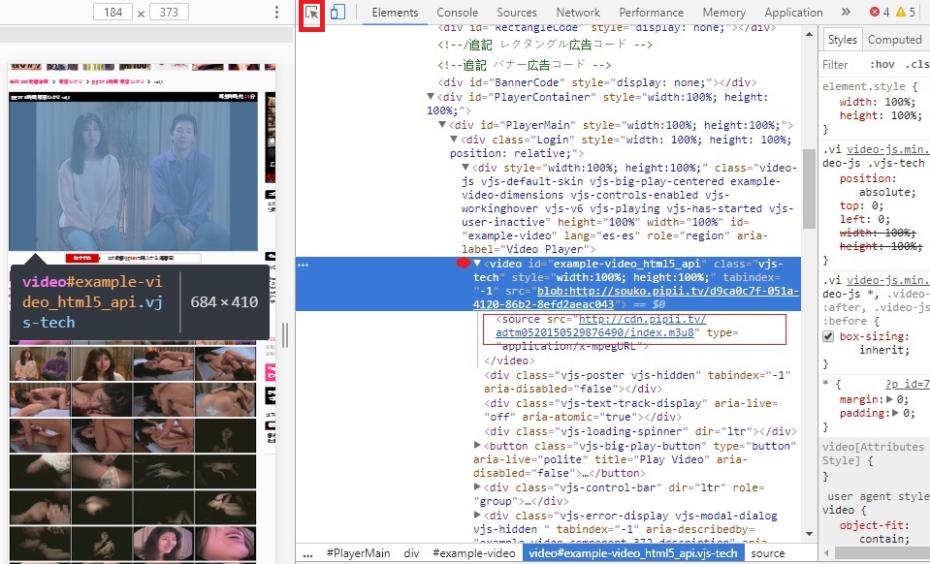Select the バナー広告コード comment line

(525, 65)
